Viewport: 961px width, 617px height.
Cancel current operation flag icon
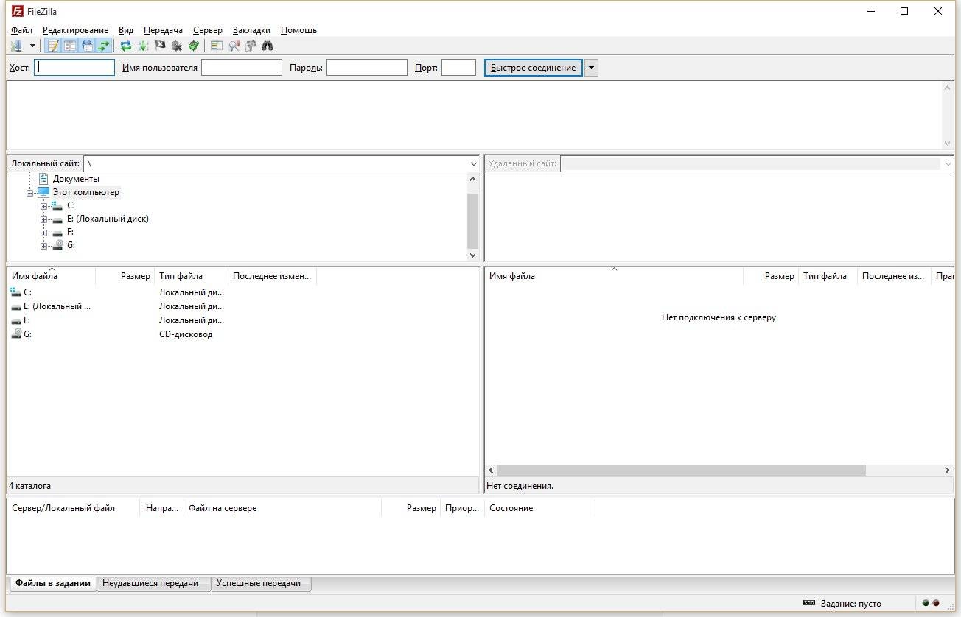[x=160, y=46]
